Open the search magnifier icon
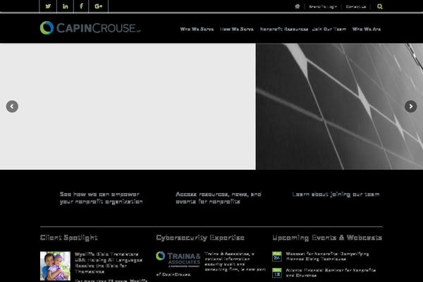This screenshot has width=423, height=282. pyautogui.click(x=379, y=6)
